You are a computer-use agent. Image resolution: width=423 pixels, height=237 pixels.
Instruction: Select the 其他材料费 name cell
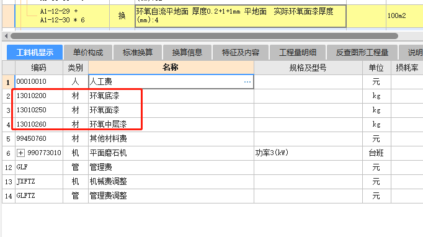pyautogui.click(x=171, y=139)
